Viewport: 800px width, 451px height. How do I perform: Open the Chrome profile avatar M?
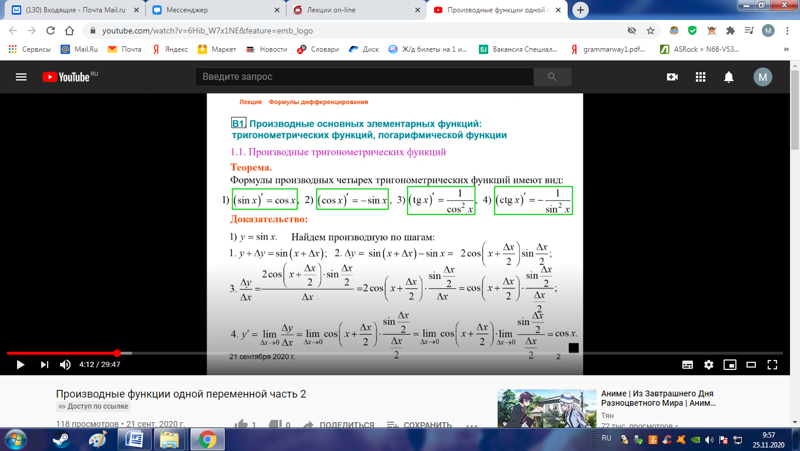click(x=768, y=31)
